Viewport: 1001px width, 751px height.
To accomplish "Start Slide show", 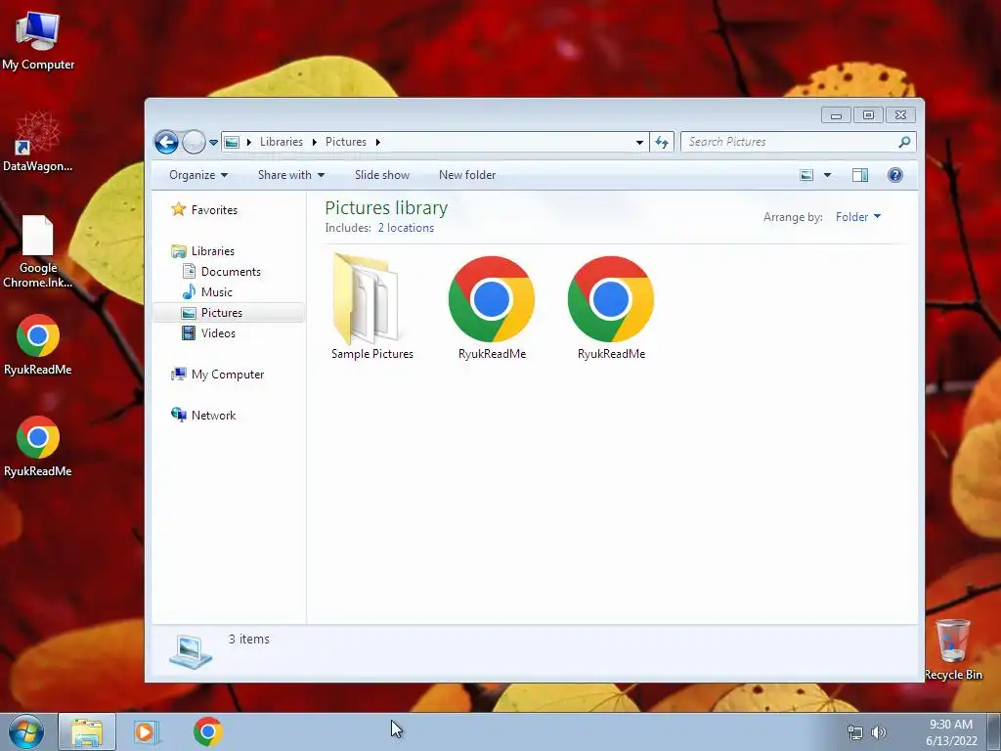I will (382, 175).
